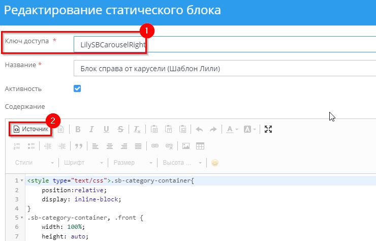Toggle underline formatting button

tap(106, 129)
